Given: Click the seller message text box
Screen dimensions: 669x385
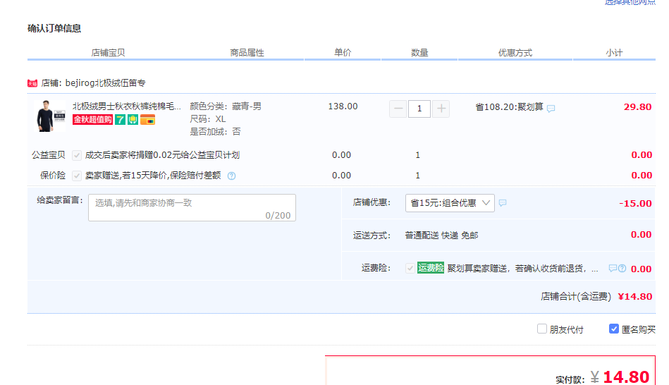Looking at the screenshot, I should 192,207.
